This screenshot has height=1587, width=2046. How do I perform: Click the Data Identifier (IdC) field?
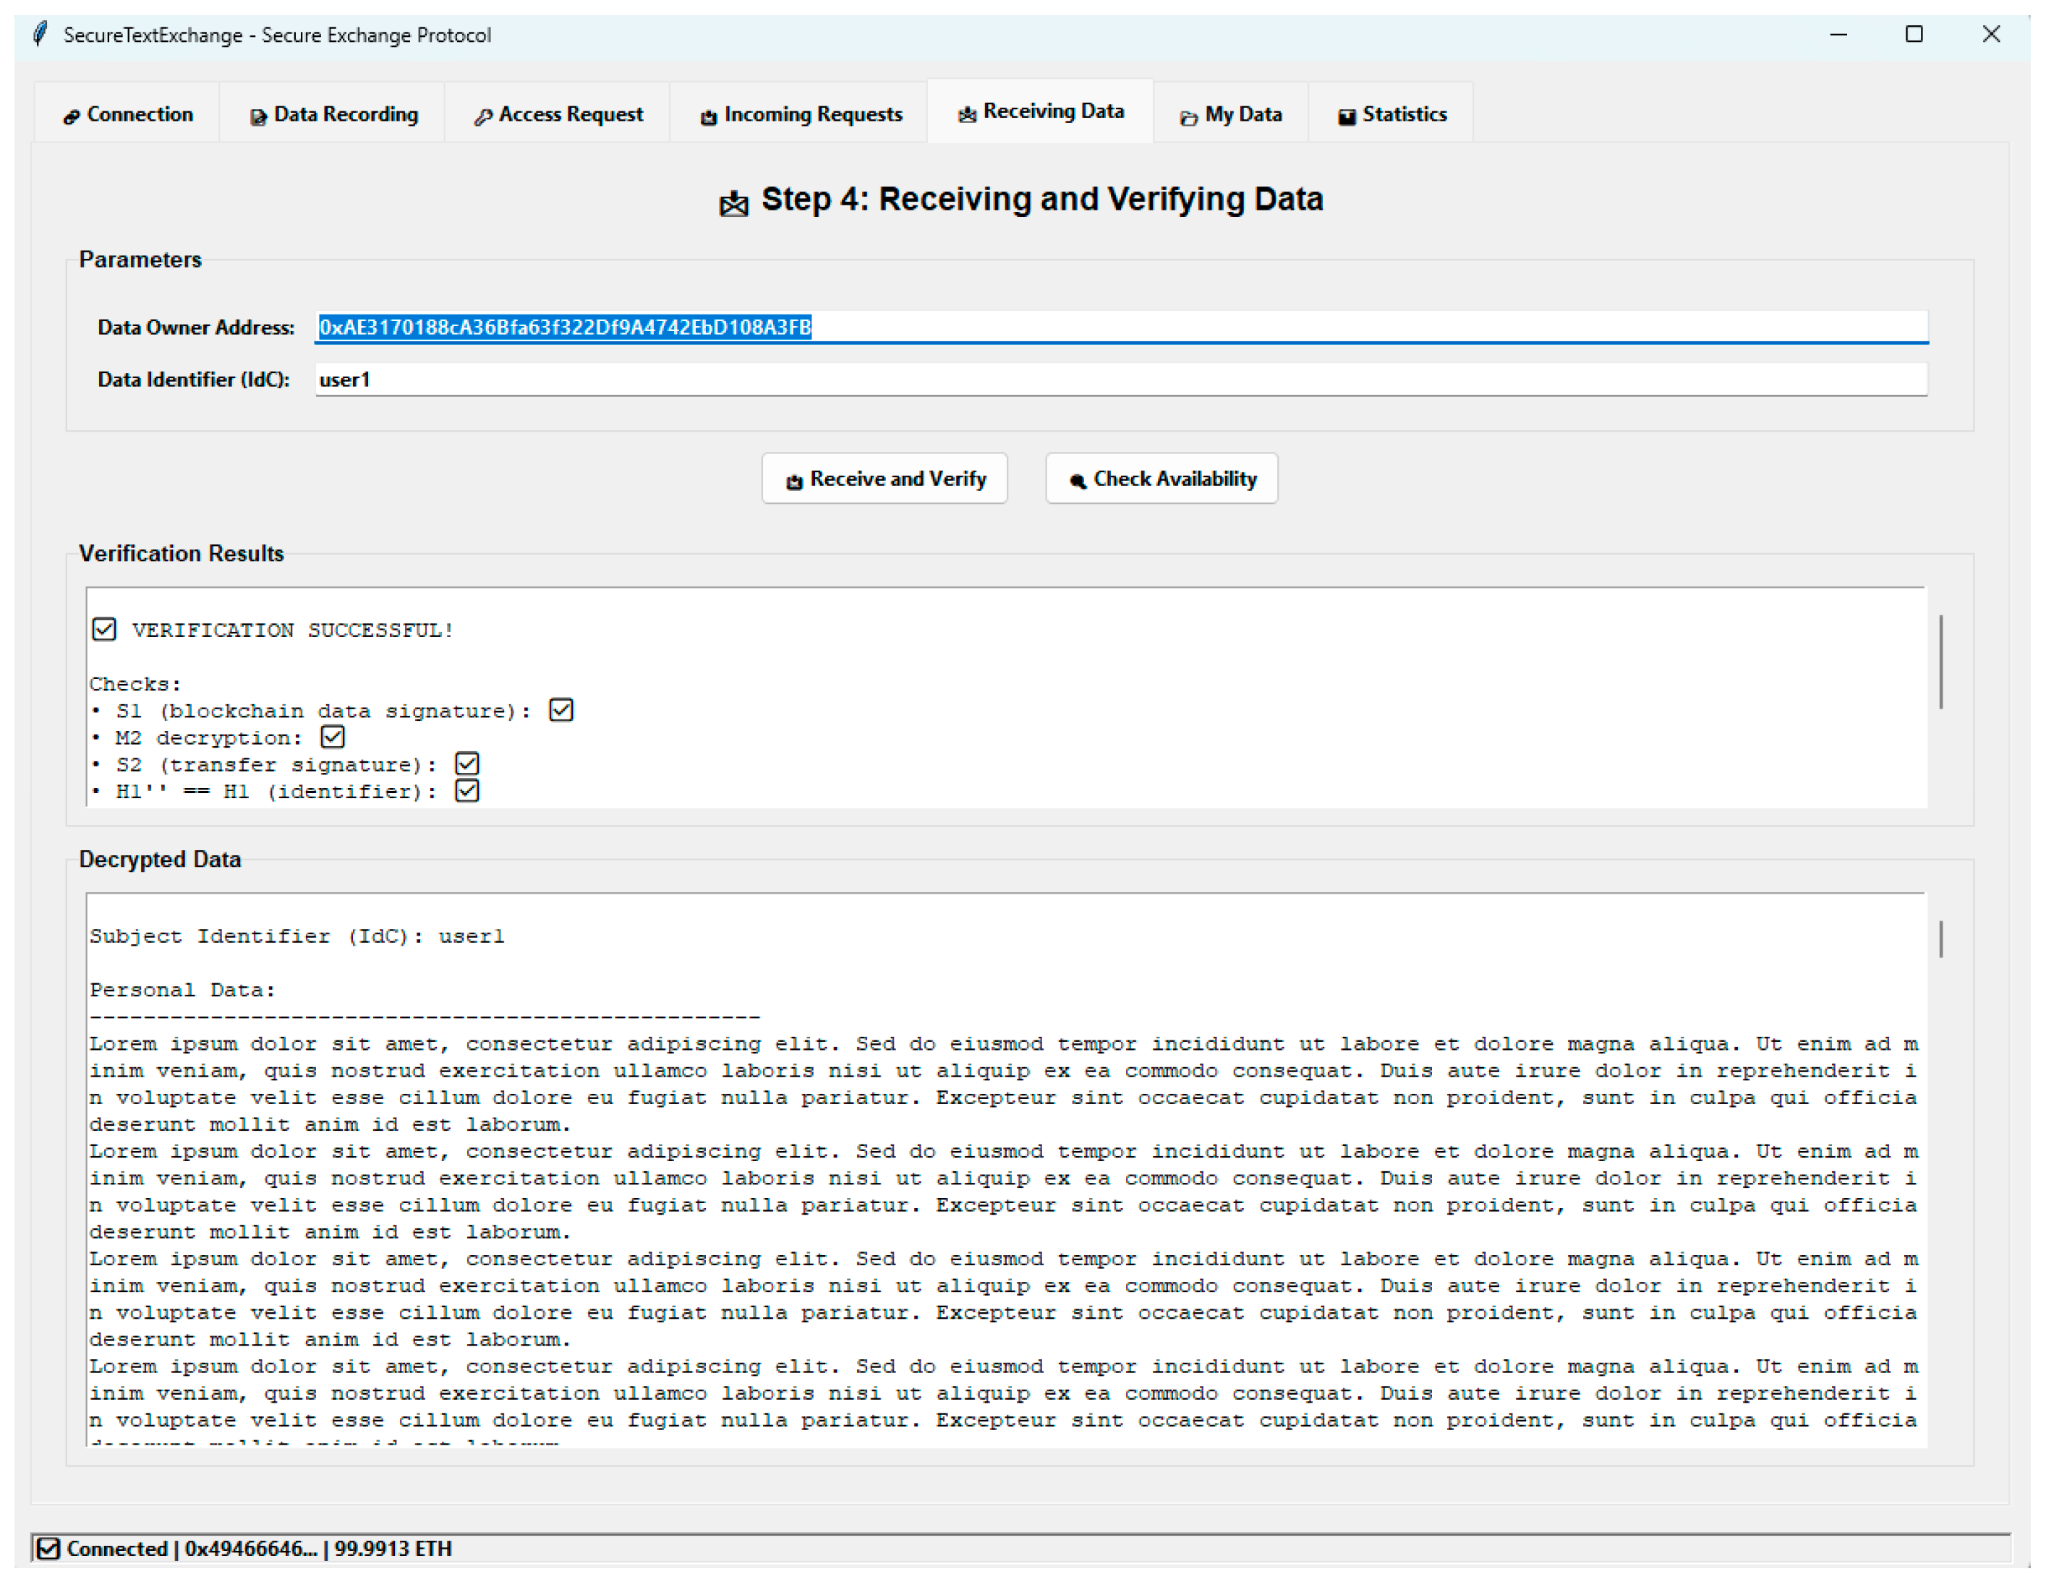[1122, 379]
